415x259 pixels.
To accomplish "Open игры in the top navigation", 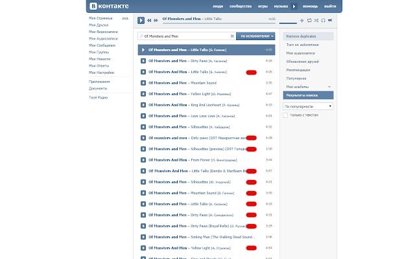I will point(263,6).
